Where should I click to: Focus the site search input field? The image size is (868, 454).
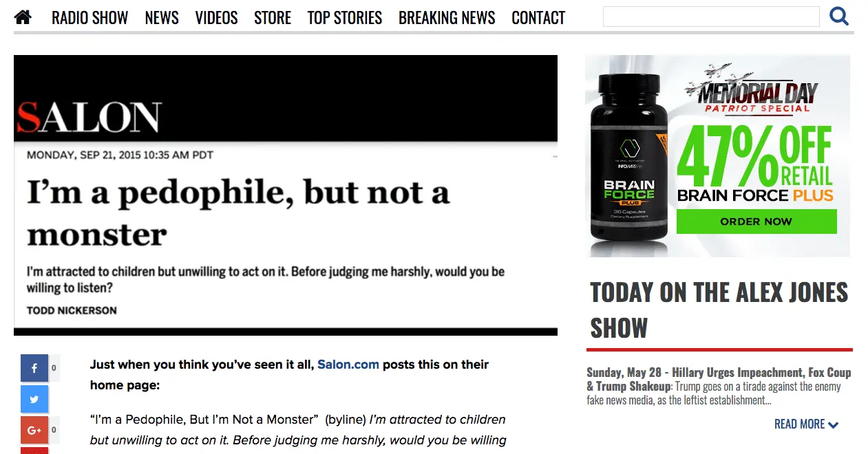[711, 17]
